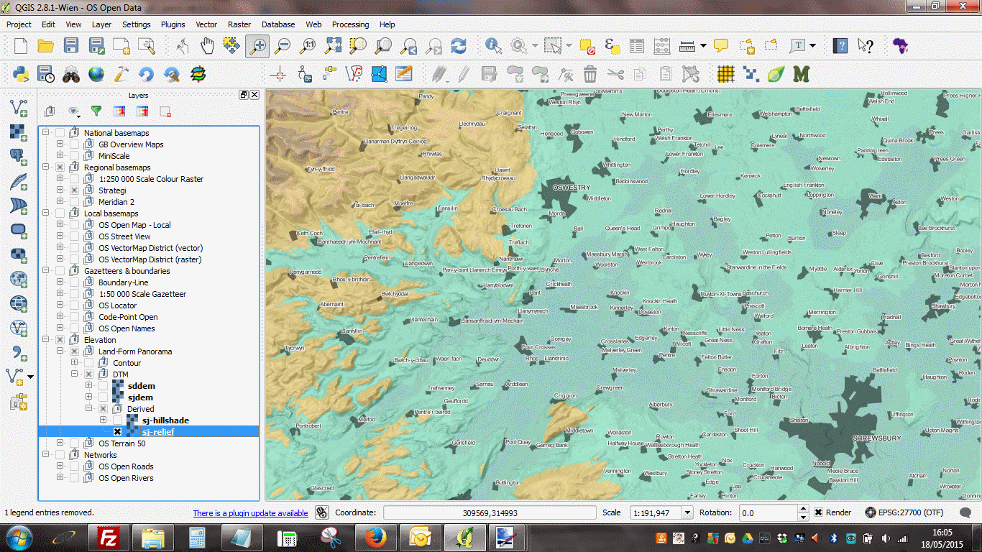Increase rotation with the up stepper
This screenshot has height=552, width=982.
803,509
